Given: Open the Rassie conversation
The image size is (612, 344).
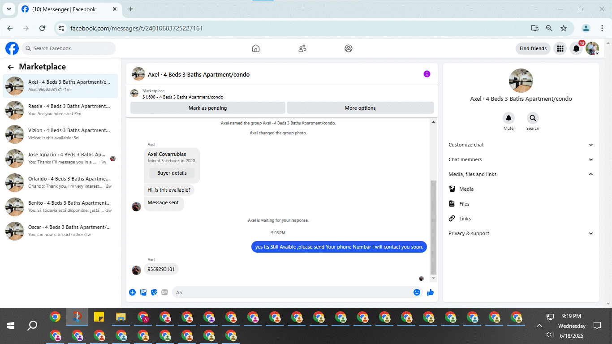Looking at the screenshot, I should [x=60, y=110].
